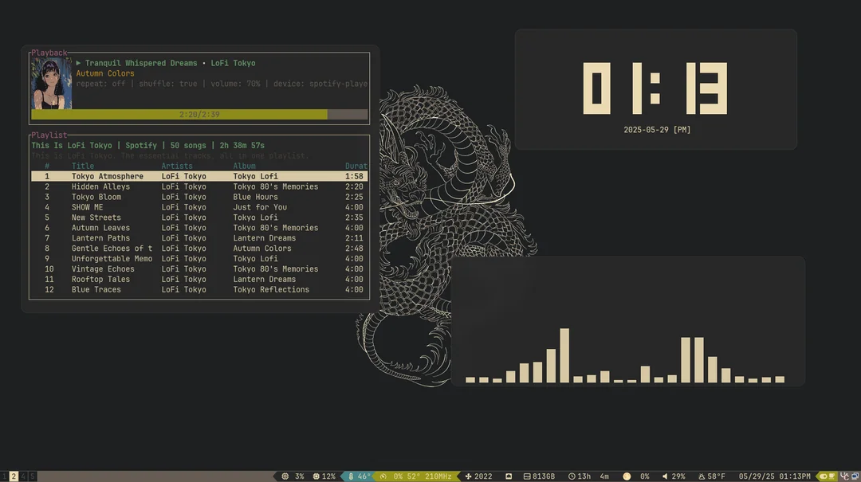
Task: Select track 12 Blue Traces
Action: click(199, 290)
